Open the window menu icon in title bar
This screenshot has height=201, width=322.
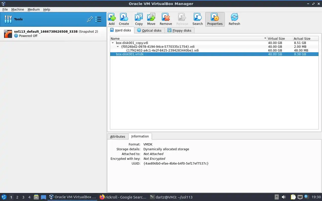(3, 4)
